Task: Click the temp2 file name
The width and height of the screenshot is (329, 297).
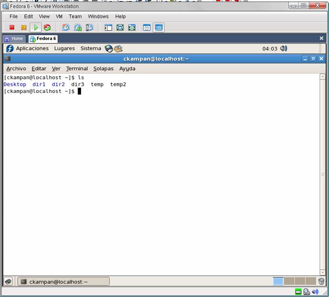Action: click(x=118, y=84)
